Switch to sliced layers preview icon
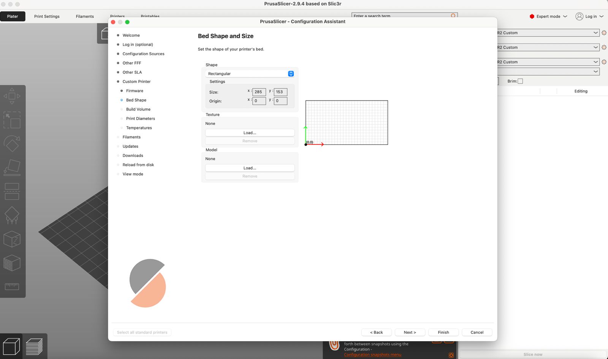The height and width of the screenshot is (359, 608). click(x=34, y=346)
